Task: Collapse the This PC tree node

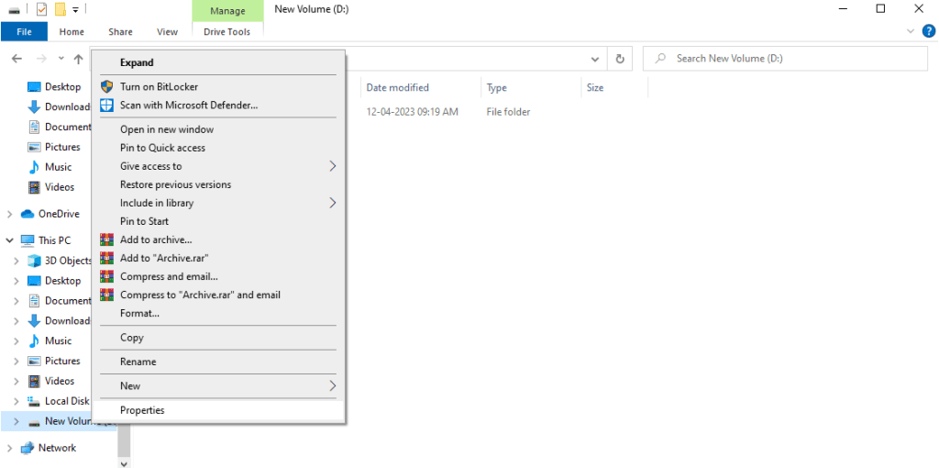Action: [9, 240]
